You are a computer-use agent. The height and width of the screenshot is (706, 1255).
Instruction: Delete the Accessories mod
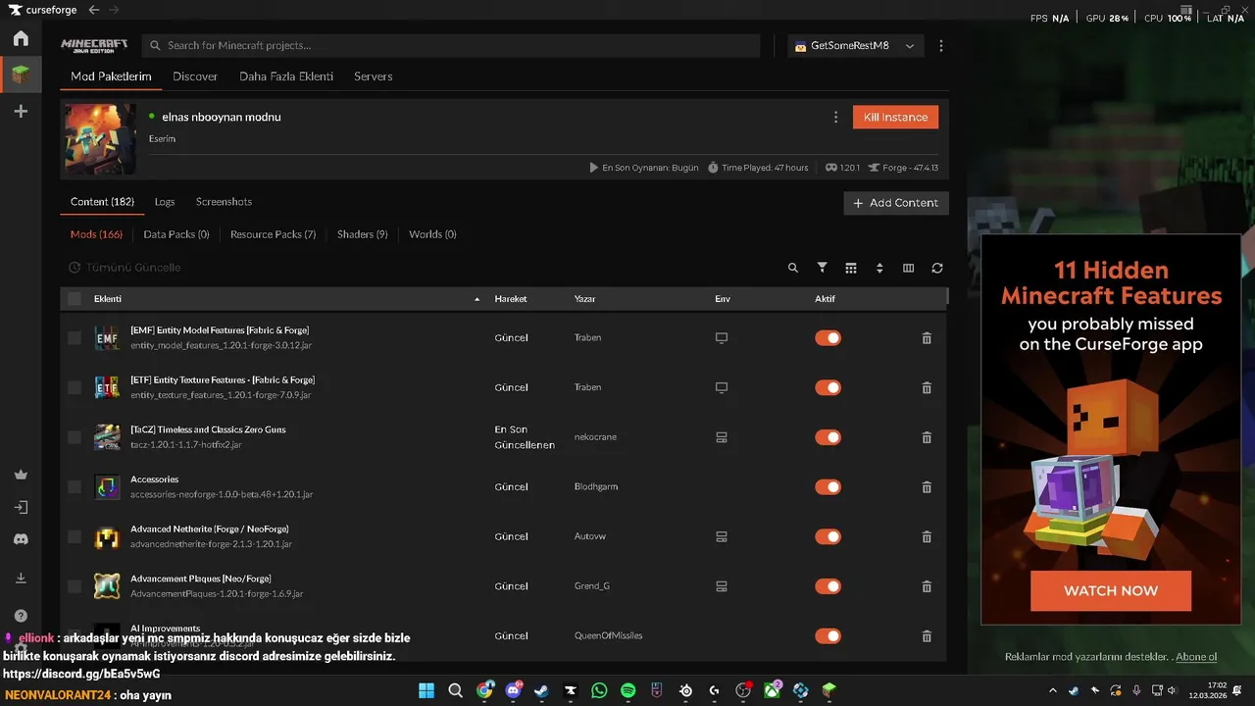coord(927,487)
